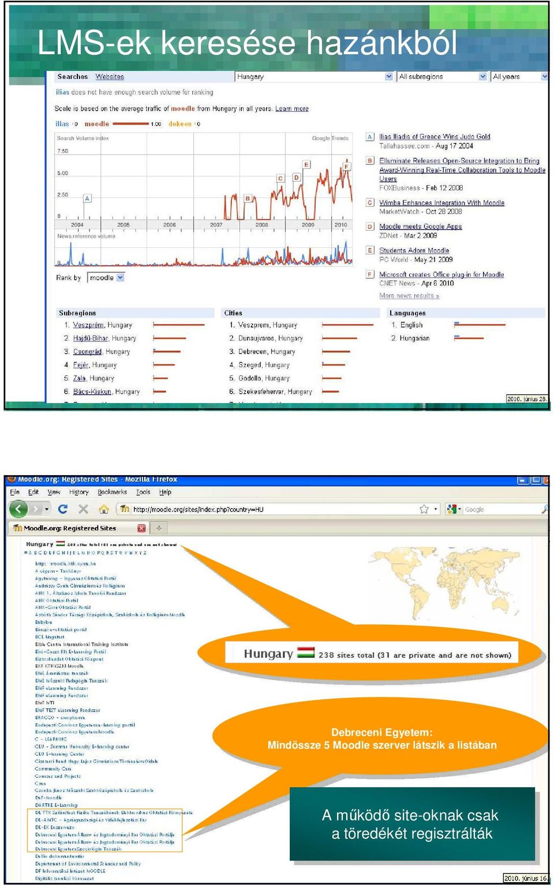Click the E badge beside Students Adore Moodle
554x888 pixels.
tap(370, 250)
